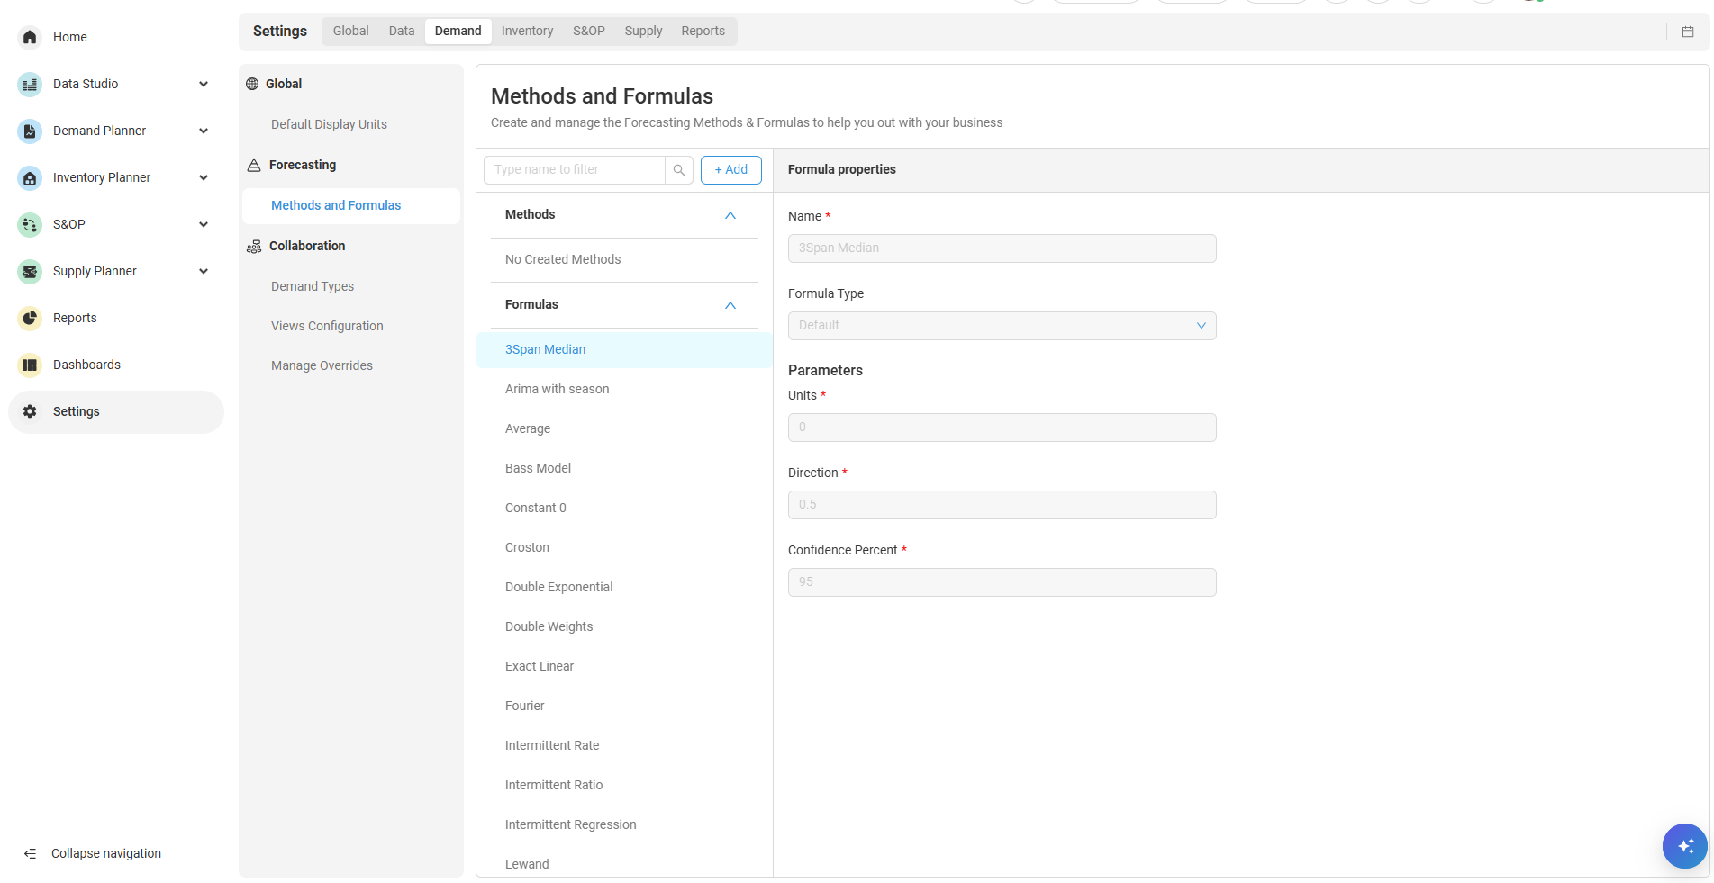Click the Demand Planner sidebar icon
The height and width of the screenshot is (883, 1714).
pyautogui.click(x=30, y=131)
